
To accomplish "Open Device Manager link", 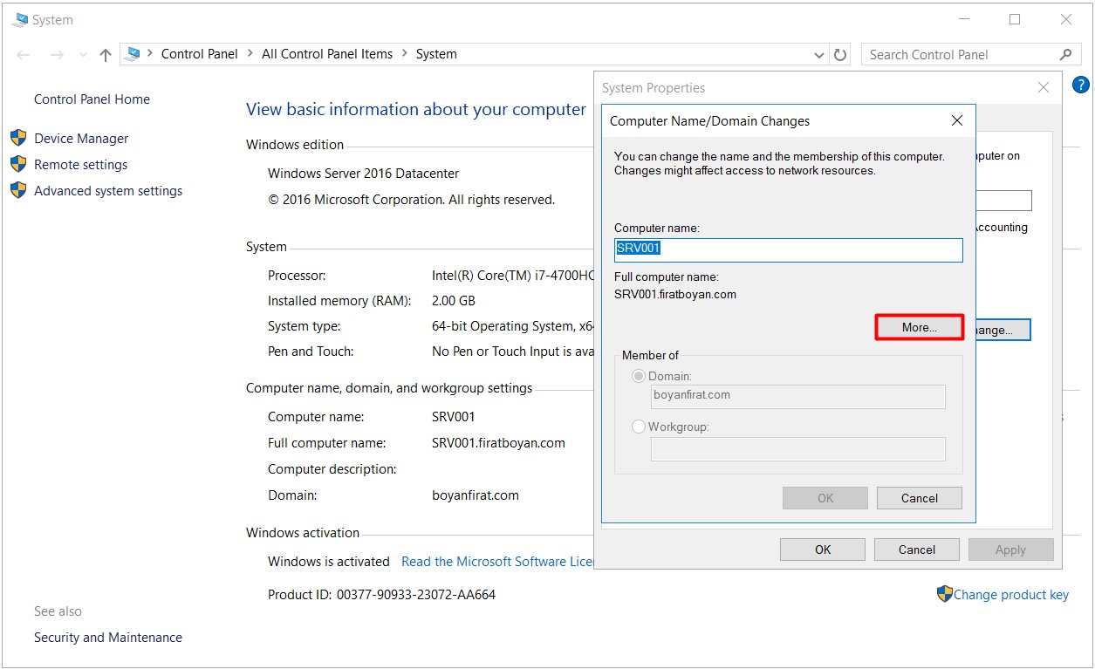I will pyautogui.click(x=81, y=139).
